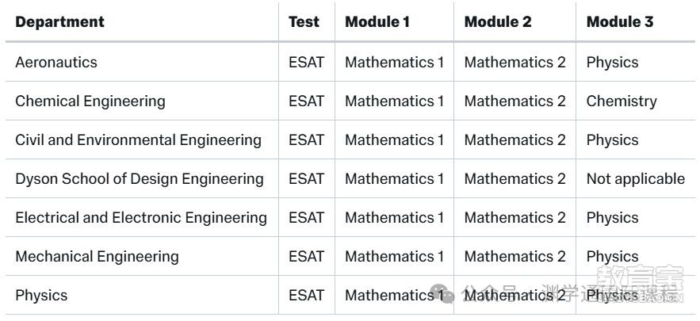
Task: Click the Mechanical Engineering department cell
Action: (x=97, y=256)
